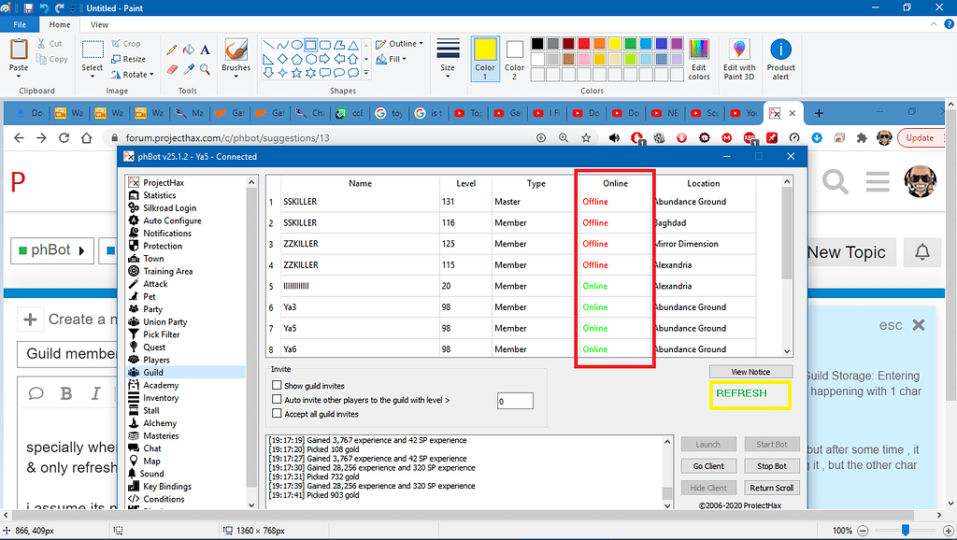
Task: Activate the Color picker eyedropper tool
Action: [189, 69]
